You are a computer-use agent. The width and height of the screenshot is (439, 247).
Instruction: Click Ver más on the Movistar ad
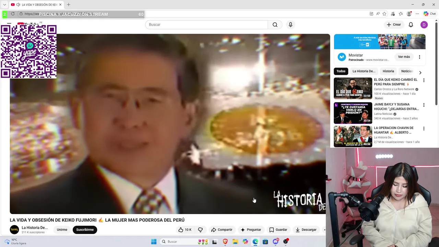[x=404, y=57]
